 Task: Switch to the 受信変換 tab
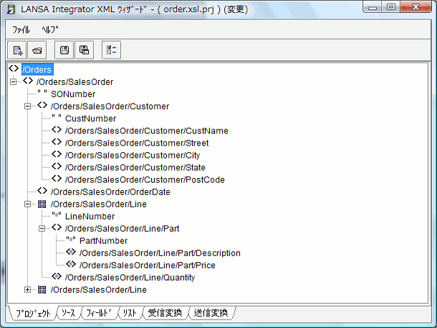tap(165, 313)
